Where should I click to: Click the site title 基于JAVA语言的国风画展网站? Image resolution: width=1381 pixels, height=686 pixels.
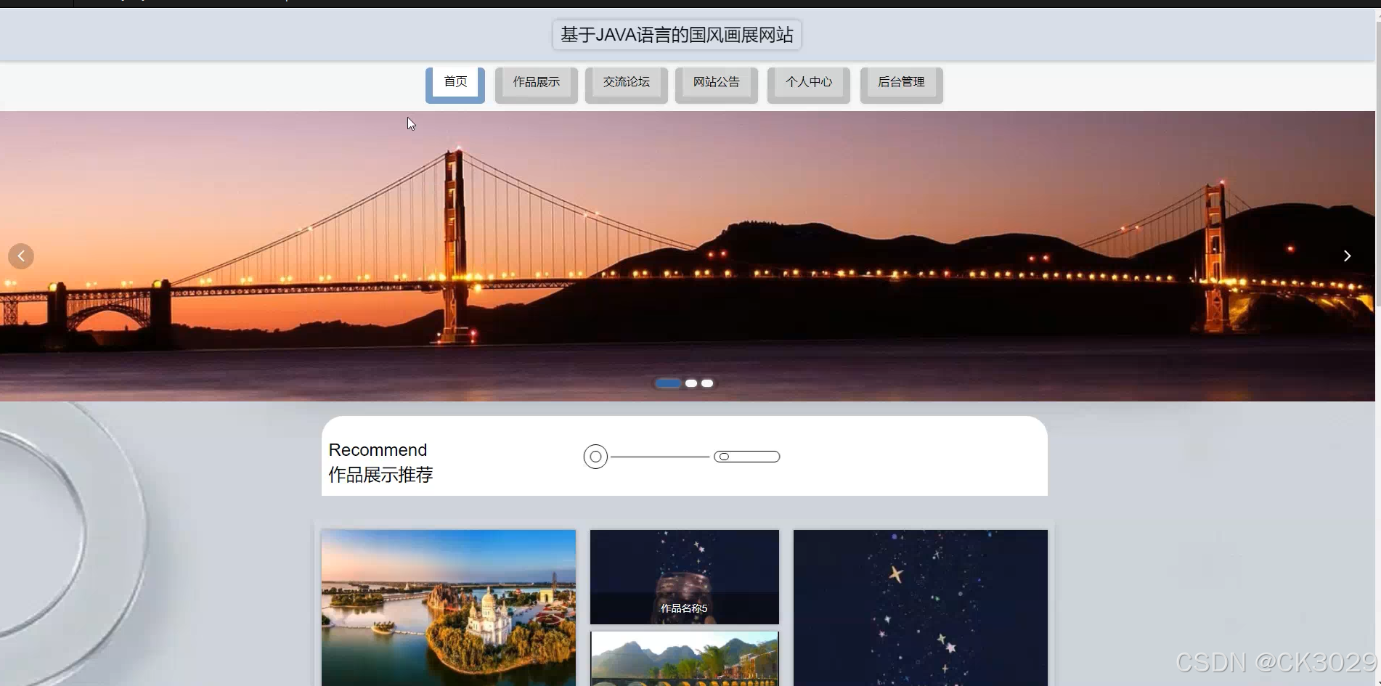click(677, 35)
